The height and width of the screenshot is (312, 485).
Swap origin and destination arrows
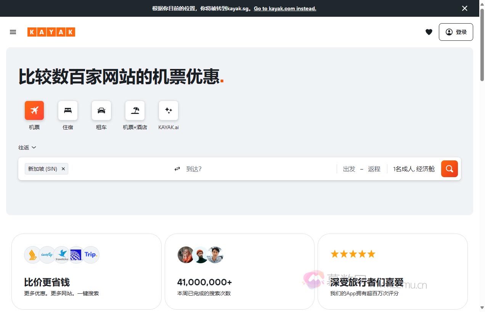pos(177,169)
